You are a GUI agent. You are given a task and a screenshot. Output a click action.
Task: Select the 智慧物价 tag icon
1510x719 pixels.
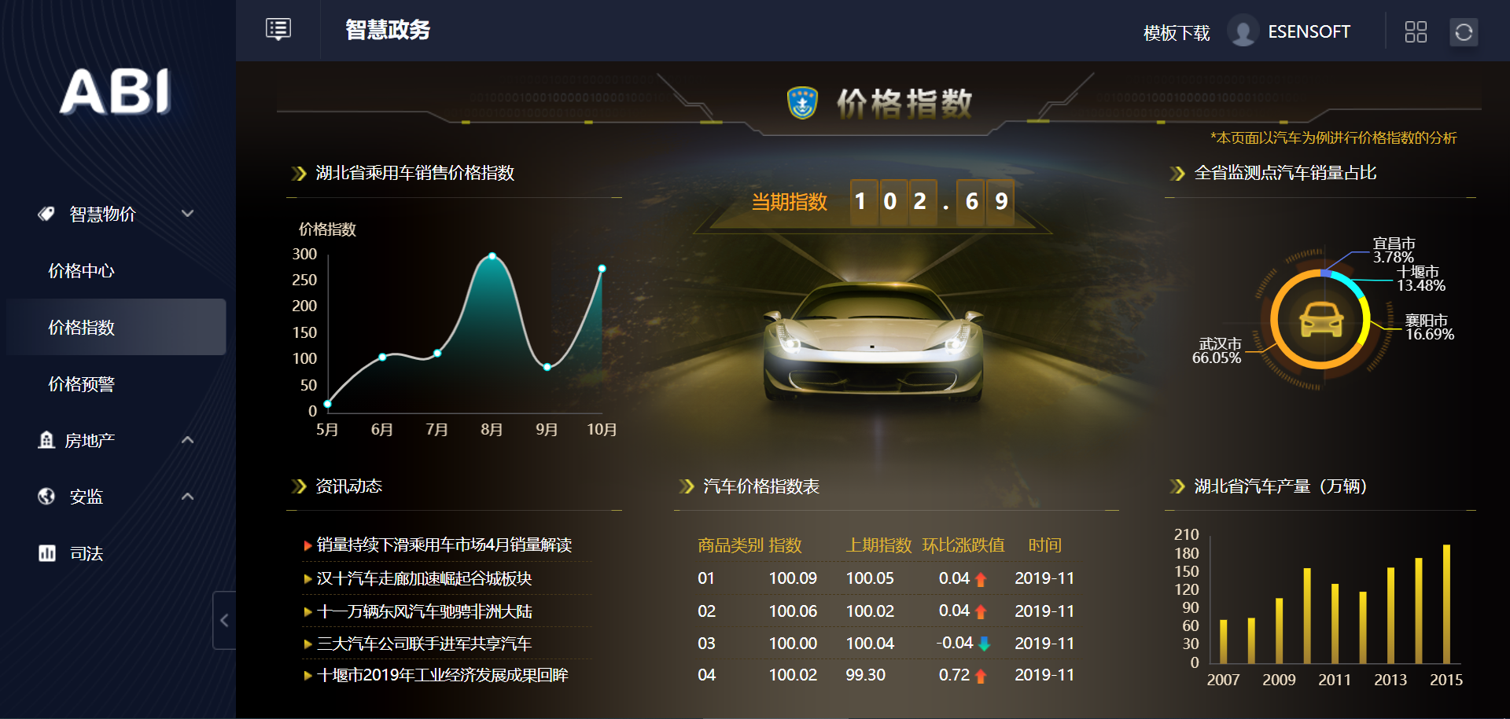pyautogui.click(x=45, y=213)
